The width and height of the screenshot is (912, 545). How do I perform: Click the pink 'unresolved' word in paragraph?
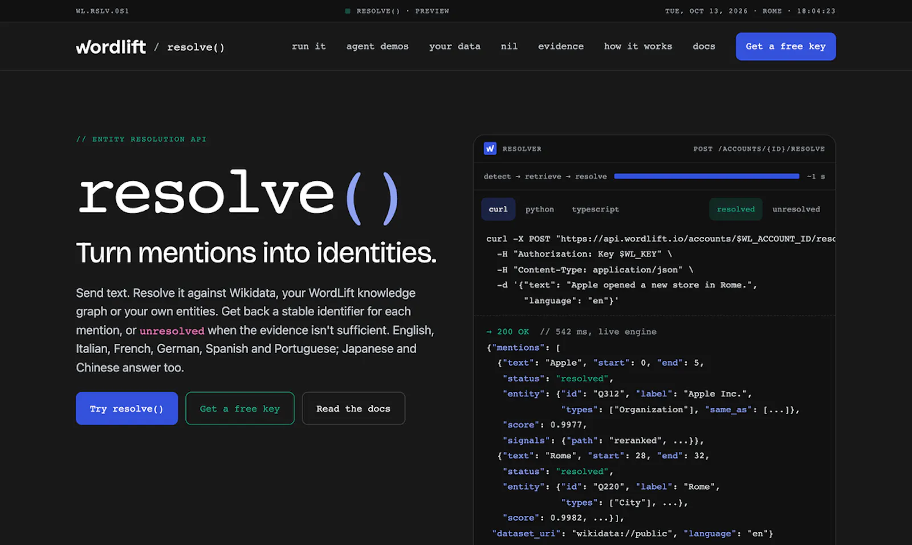pos(172,331)
